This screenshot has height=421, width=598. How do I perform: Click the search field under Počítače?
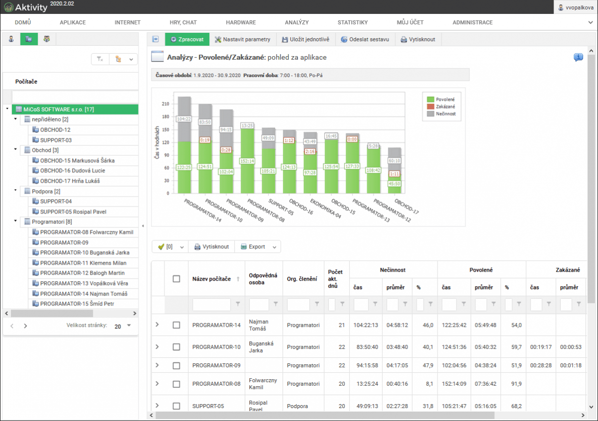click(75, 97)
